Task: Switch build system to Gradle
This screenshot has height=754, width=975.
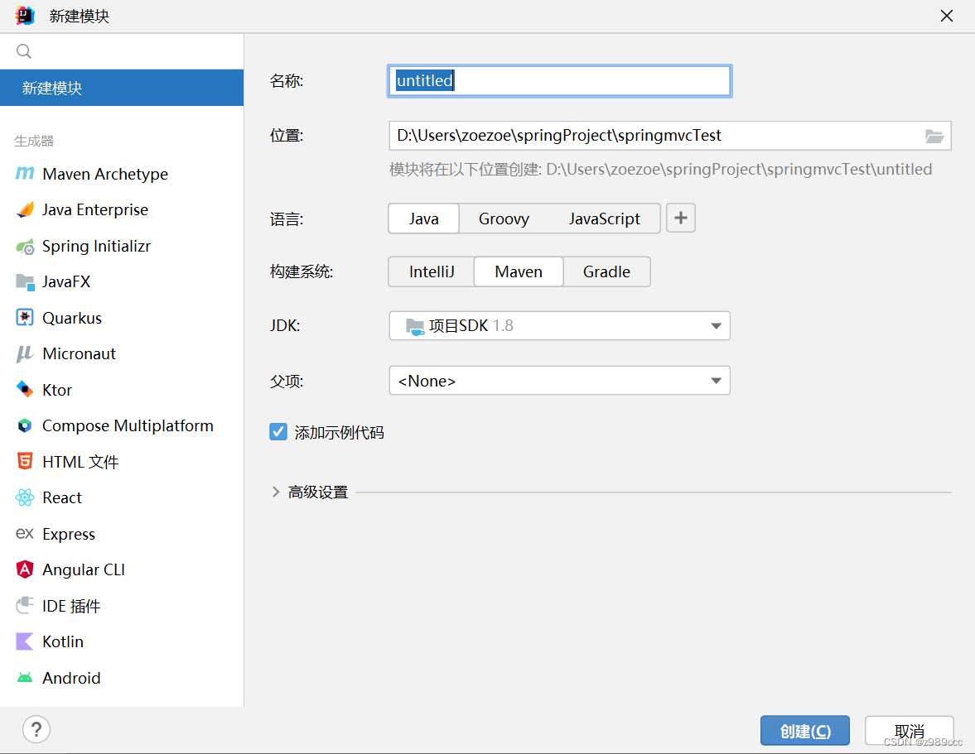Action: 606,271
